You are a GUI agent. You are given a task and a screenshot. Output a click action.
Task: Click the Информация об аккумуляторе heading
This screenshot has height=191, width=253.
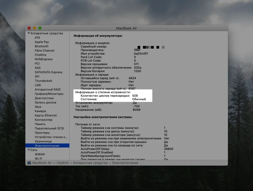click(x=98, y=36)
